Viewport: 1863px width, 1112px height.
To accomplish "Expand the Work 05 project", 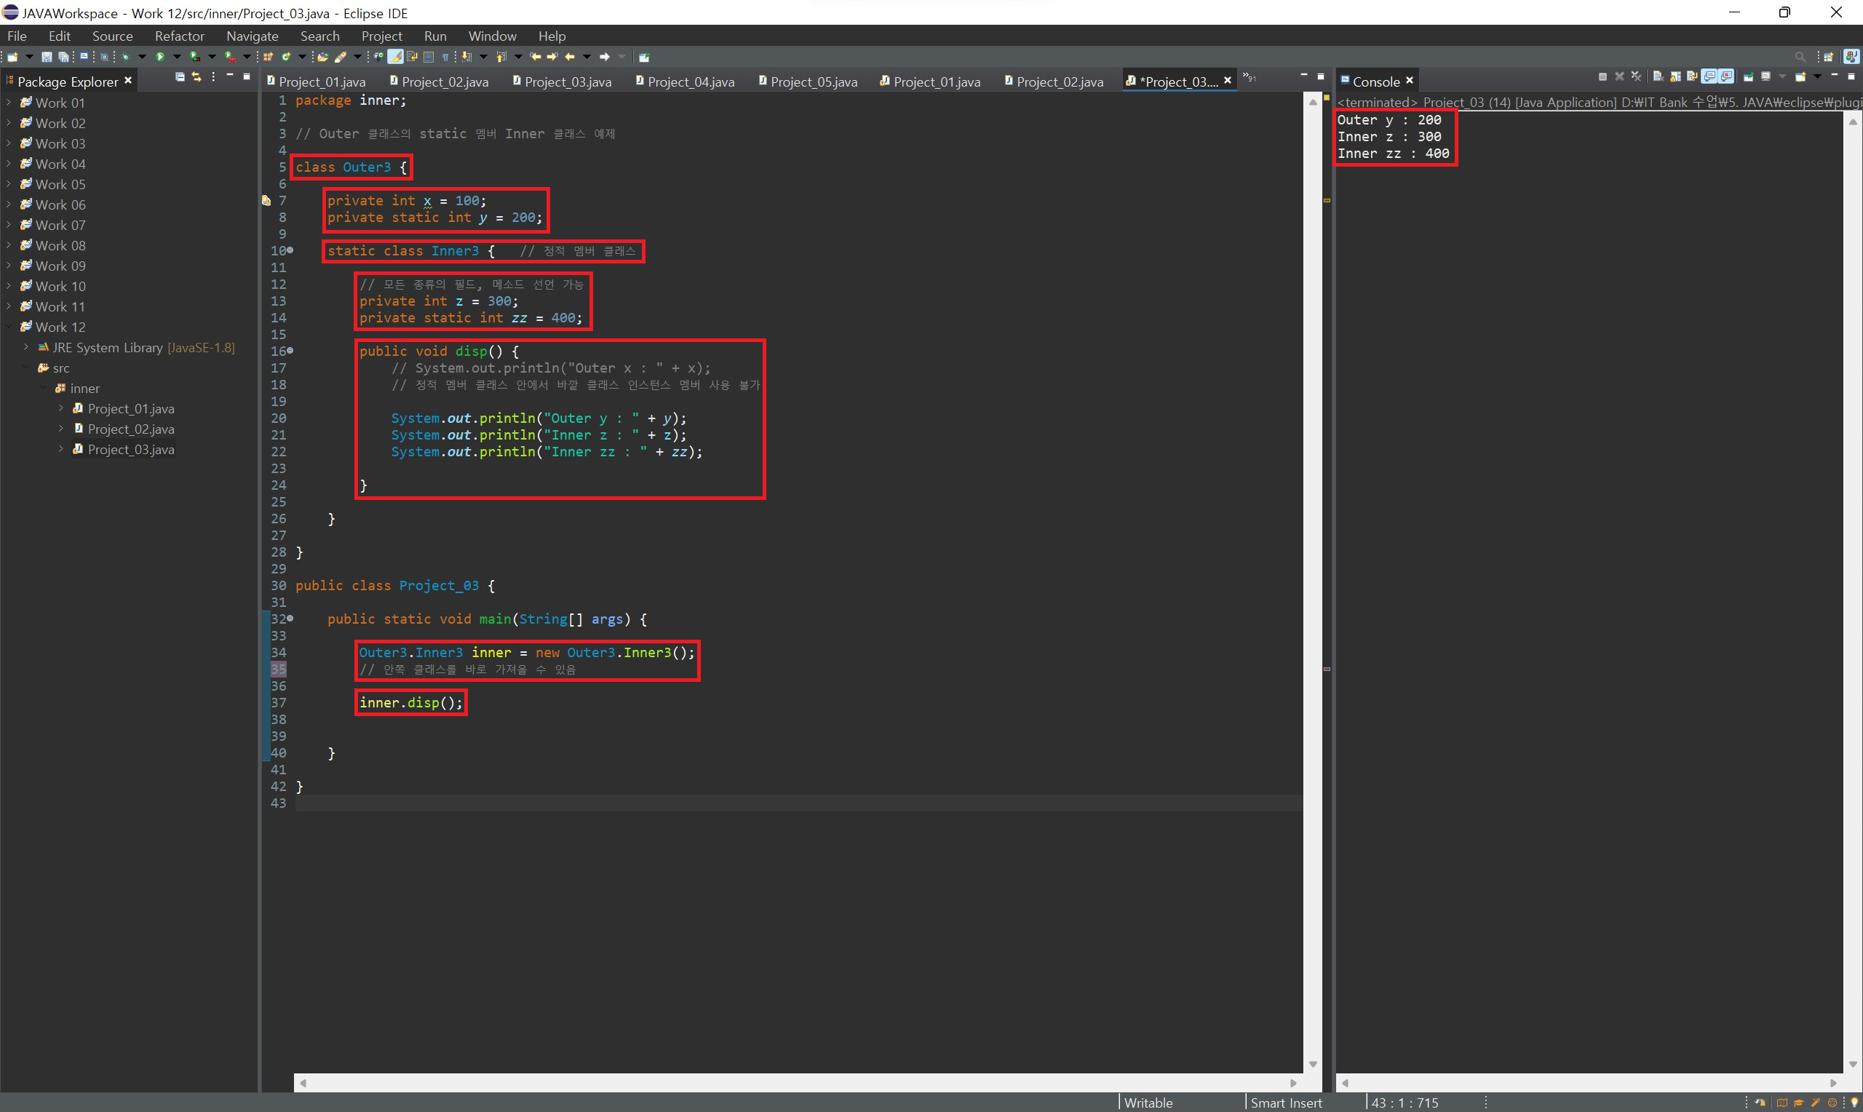I will 9,183.
